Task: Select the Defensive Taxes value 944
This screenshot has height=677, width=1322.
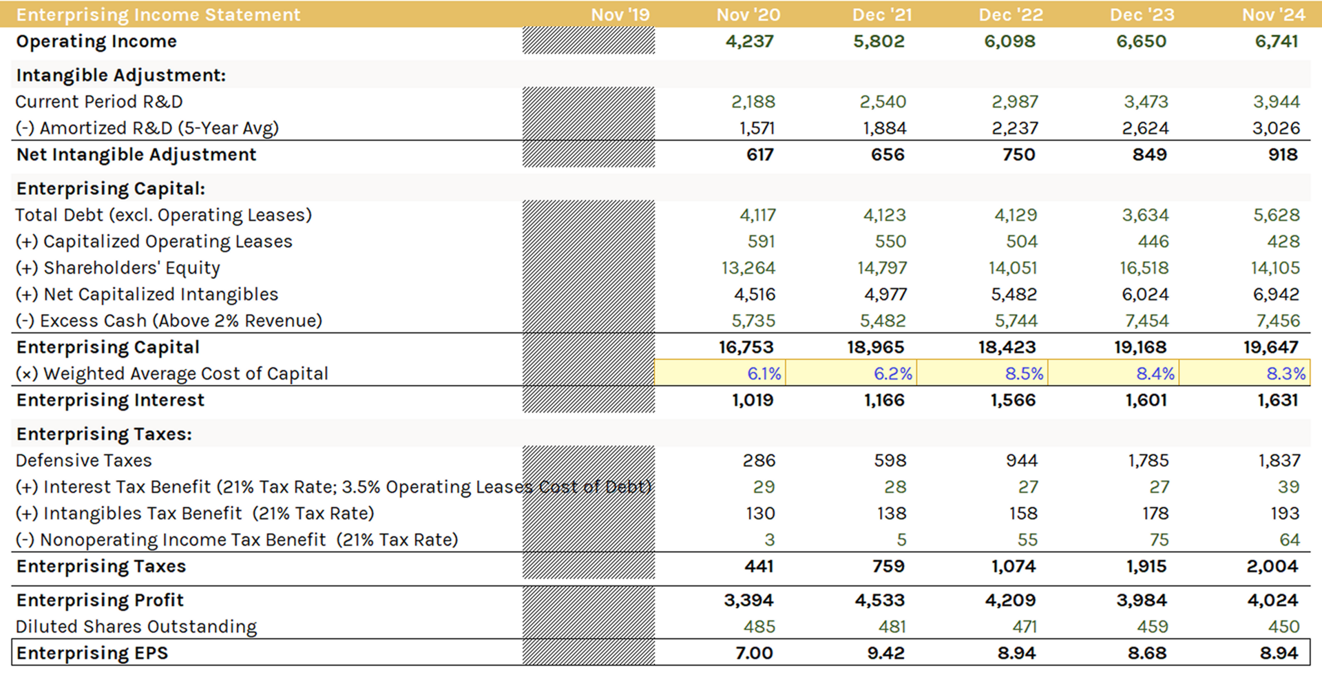Action: [1021, 460]
